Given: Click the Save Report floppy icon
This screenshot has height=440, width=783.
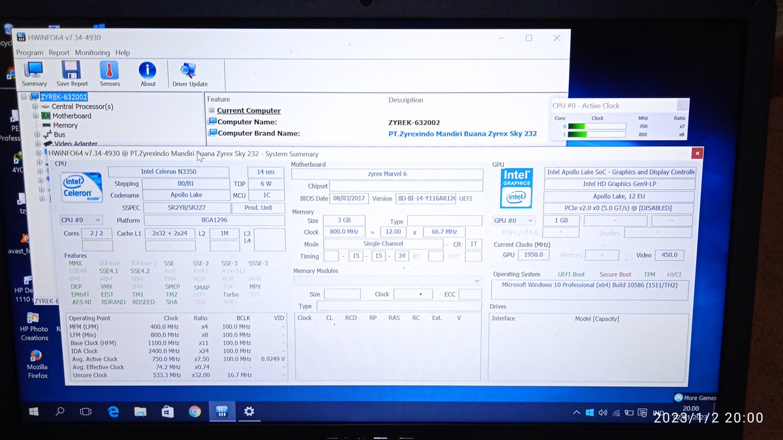Looking at the screenshot, I should coord(72,74).
